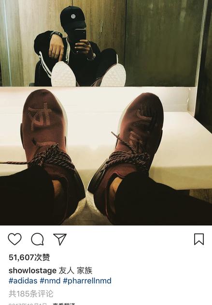The image size is (212, 305).
Task: Open the #adidas hashtag
Action: (23, 281)
